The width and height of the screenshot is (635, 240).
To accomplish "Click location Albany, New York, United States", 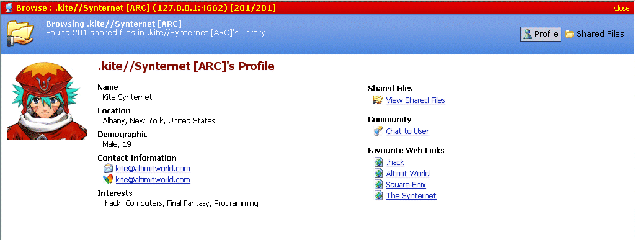I will pyautogui.click(x=159, y=120).
